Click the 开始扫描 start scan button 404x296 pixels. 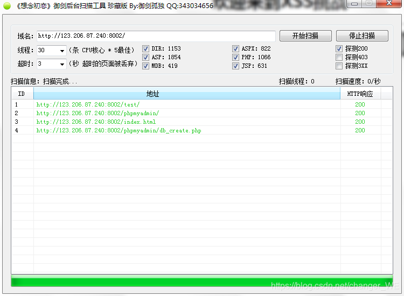point(305,36)
